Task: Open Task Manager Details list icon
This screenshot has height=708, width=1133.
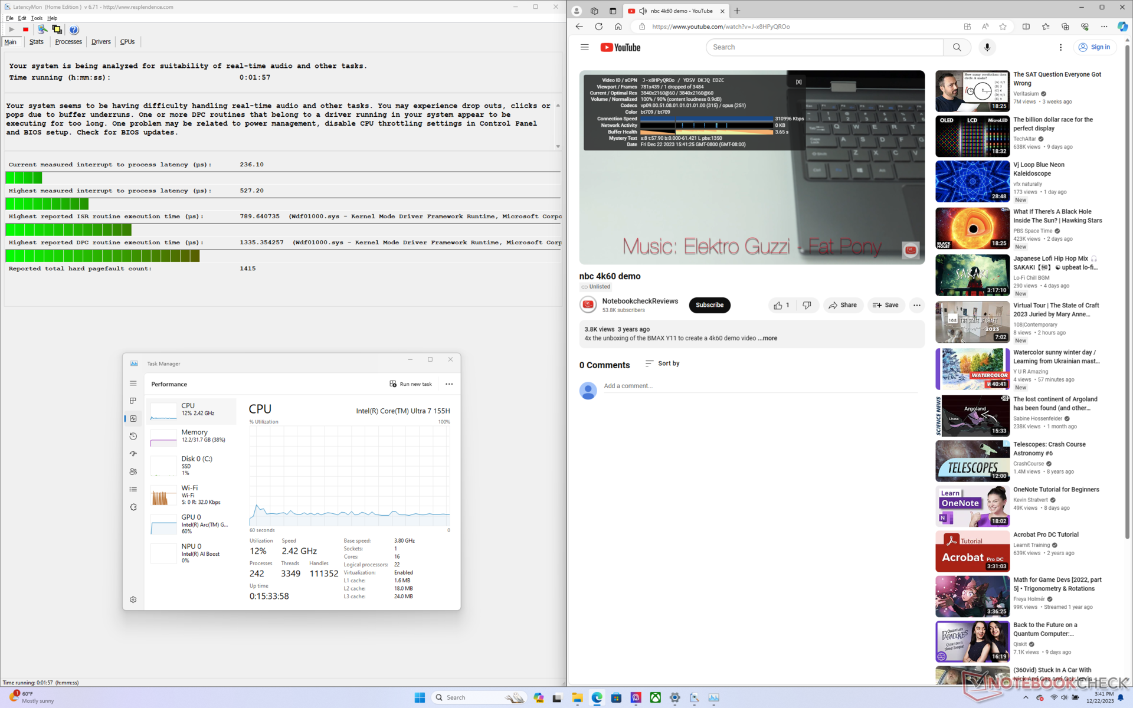Action: pos(133,489)
